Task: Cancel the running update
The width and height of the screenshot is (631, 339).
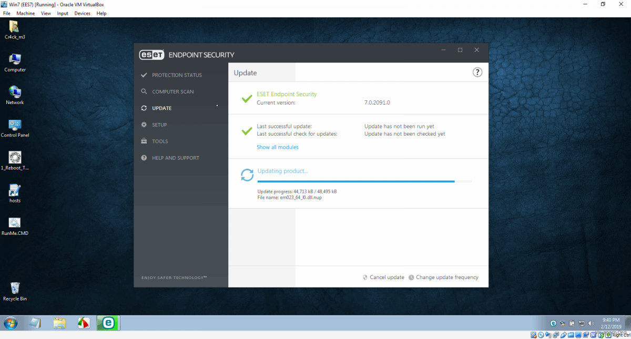Action: [x=386, y=278]
